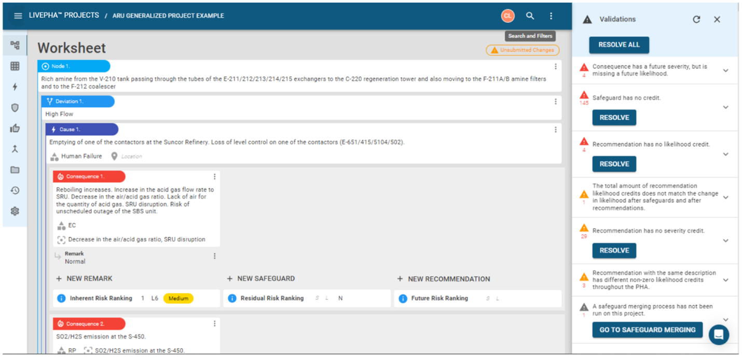Select the node tree sidebar icon

pyautogui.click(x=15, y=46)
